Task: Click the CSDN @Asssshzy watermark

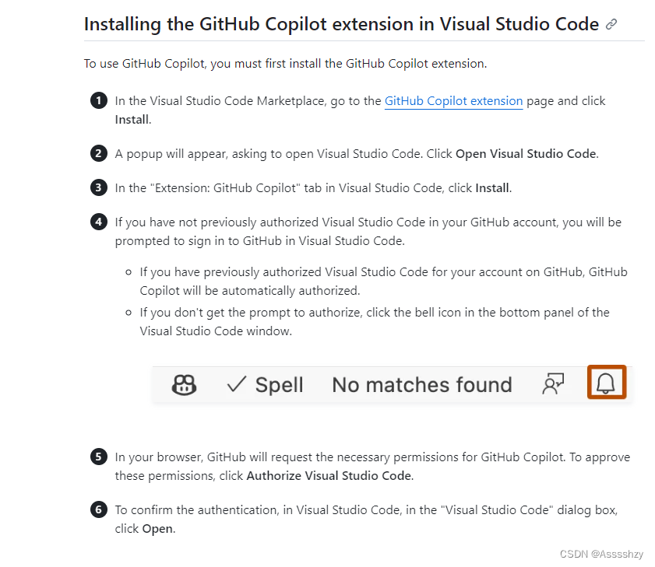Action: 600,554
